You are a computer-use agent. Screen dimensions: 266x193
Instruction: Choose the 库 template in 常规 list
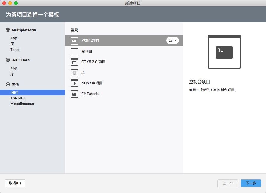click(124, 73)
